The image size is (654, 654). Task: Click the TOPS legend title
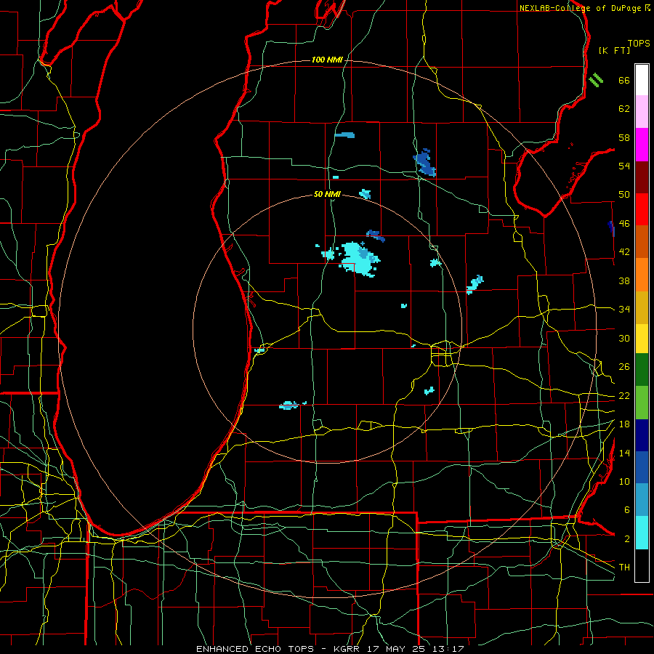tap(639, 44)
